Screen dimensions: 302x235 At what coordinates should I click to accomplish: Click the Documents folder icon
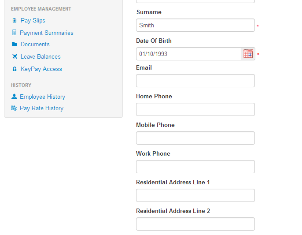click(x=15, y=45)
